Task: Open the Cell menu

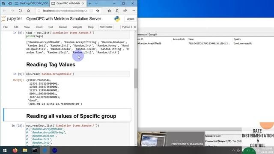Action: [51, 27]
